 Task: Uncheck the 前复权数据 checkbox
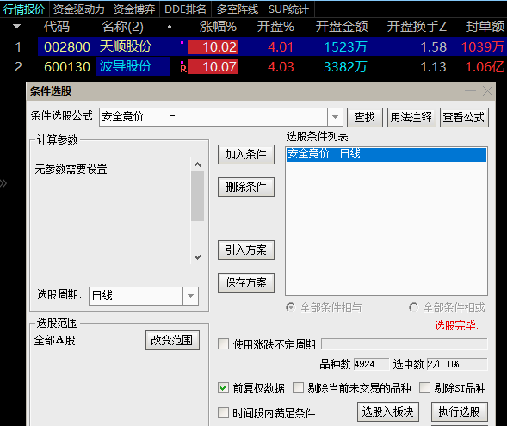pos(224,388)
